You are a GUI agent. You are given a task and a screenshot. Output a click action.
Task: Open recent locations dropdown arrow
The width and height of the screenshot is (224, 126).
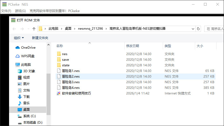[x=28, y=29]
